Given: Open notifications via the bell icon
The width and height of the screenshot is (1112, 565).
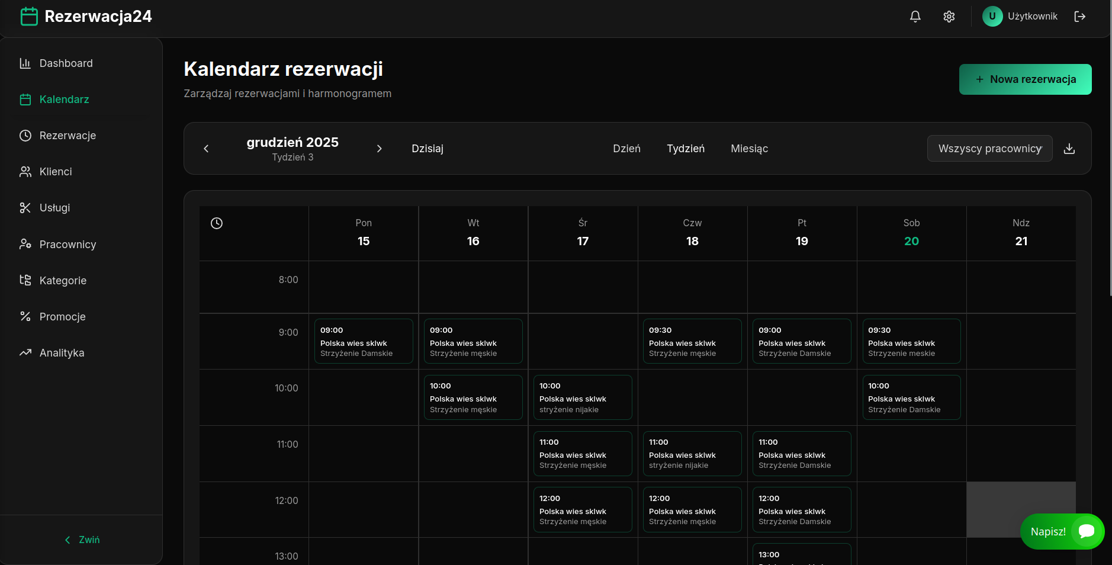Looking at the screenshot, I should pyautogui.click(x=914, y=16).
